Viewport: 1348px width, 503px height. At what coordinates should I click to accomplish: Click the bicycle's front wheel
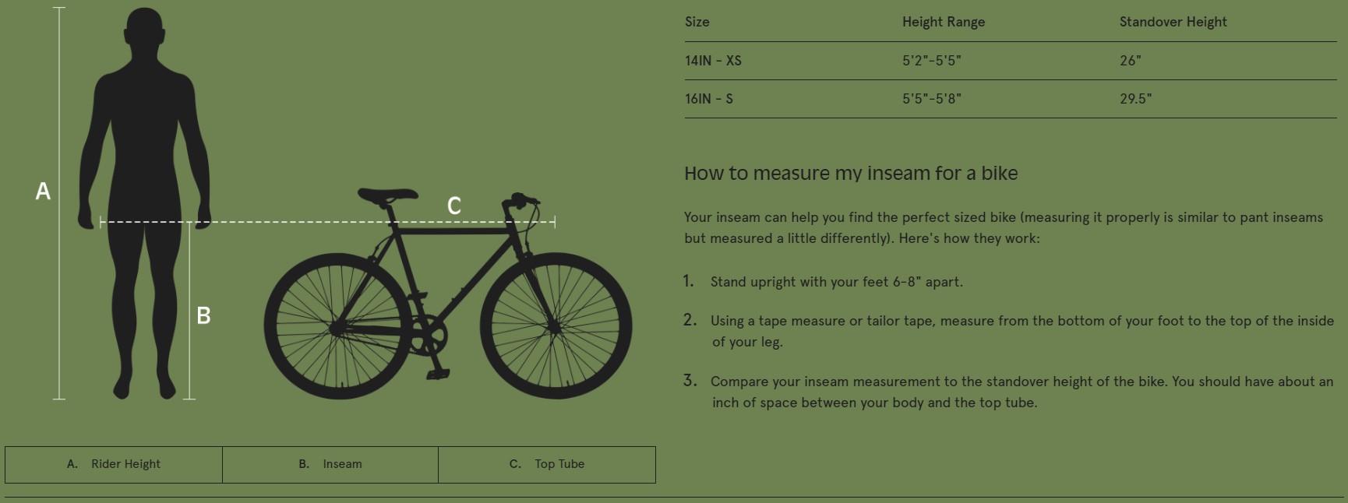pyautogui.click(x=556, y=326)
